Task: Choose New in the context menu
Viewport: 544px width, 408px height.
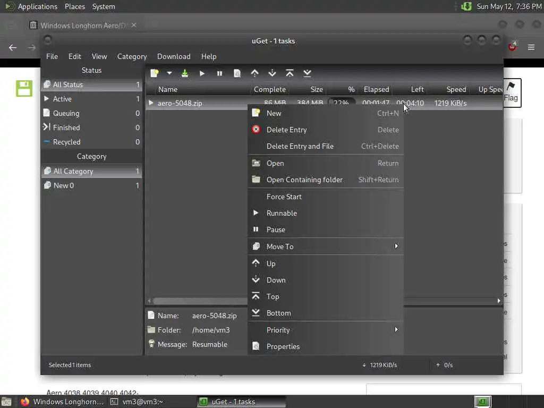Action: [x=326, y=113]
